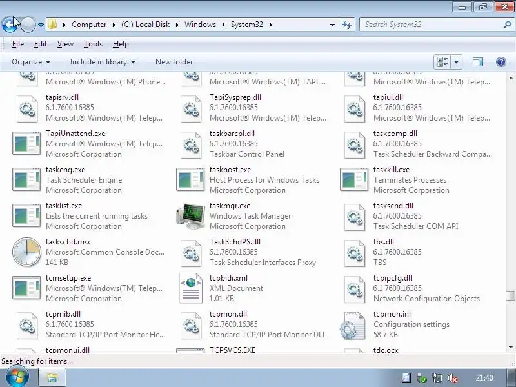The image size is (516, 387).
Task: Click the scrollbar up arrow
Action: [x=511, y=78]
